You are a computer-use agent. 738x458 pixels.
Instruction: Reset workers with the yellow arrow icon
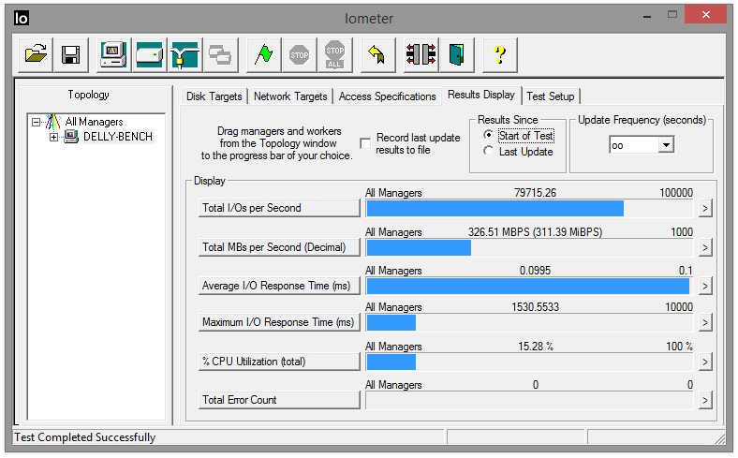pos(377,55)
